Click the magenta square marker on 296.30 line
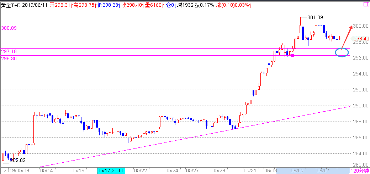370x174 pixels. click(292, 56)
